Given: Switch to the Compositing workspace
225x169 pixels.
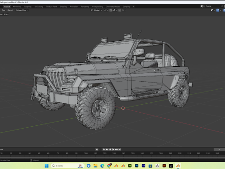Looking at the screenshot, I should [x=97, y=7].
